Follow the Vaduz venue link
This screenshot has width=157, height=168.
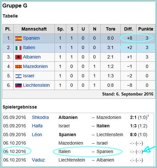click(38, 160)
